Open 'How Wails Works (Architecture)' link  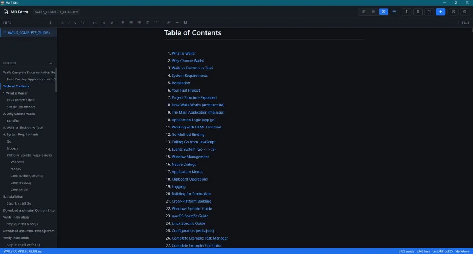(198, 105)
